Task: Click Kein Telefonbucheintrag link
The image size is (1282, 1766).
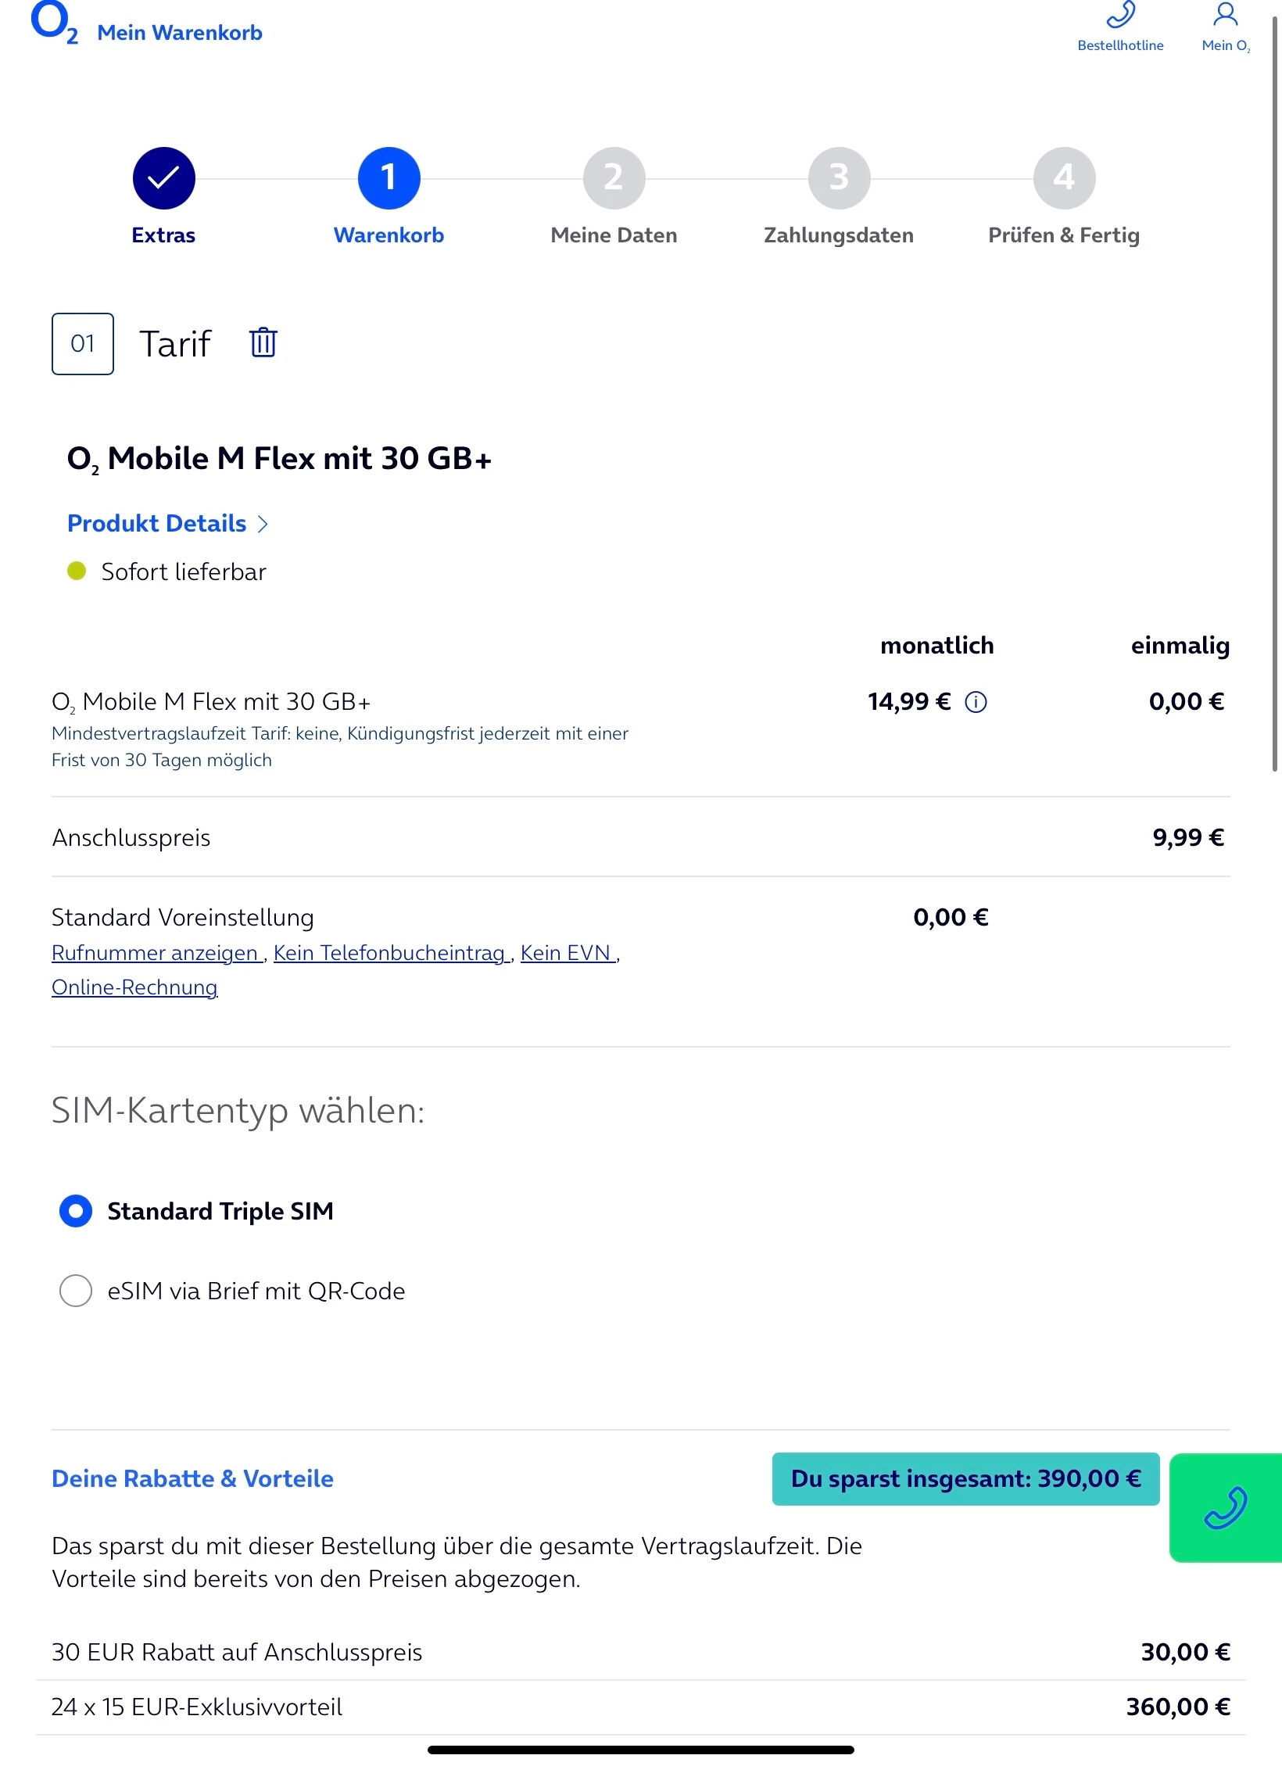Action: pos(390,953)
